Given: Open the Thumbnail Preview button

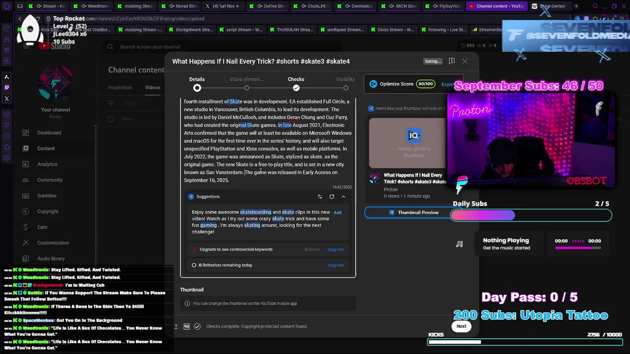Looking at the screenshot, I should pyautogui.click(x=413, y=212).
